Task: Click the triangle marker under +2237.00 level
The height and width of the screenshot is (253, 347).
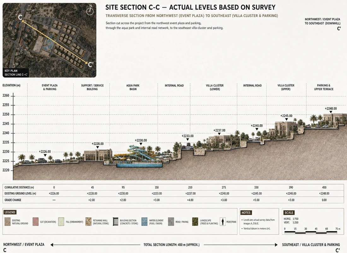Action: point(219,134)
